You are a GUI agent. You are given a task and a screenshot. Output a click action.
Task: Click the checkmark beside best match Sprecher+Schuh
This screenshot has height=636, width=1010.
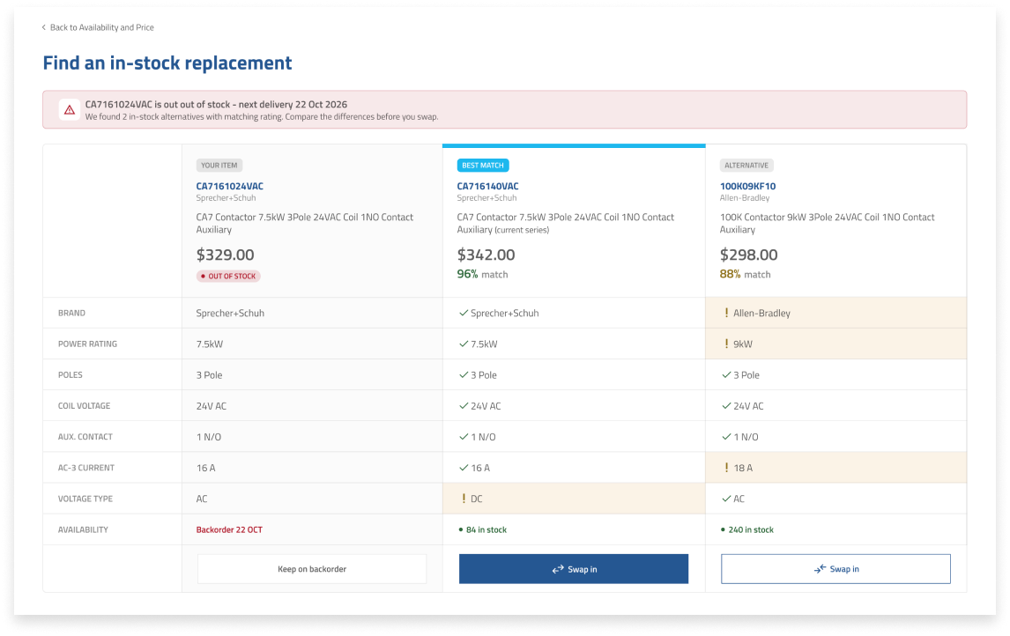point(463,313)
